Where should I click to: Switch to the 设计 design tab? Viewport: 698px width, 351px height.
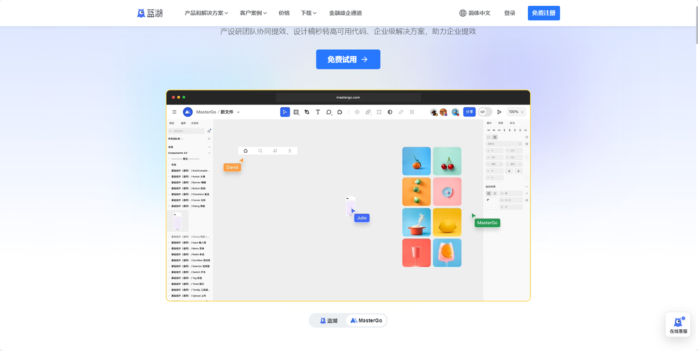coord(489,123)
